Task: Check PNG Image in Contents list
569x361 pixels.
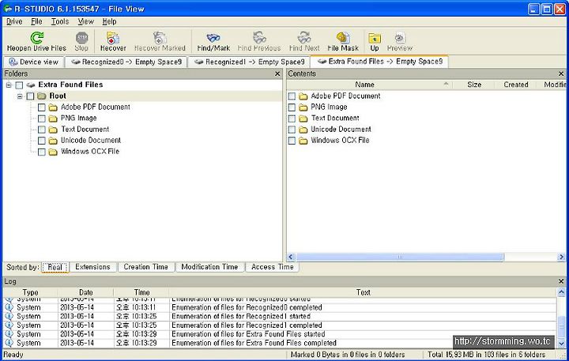Action: click(x=292, y=107)
